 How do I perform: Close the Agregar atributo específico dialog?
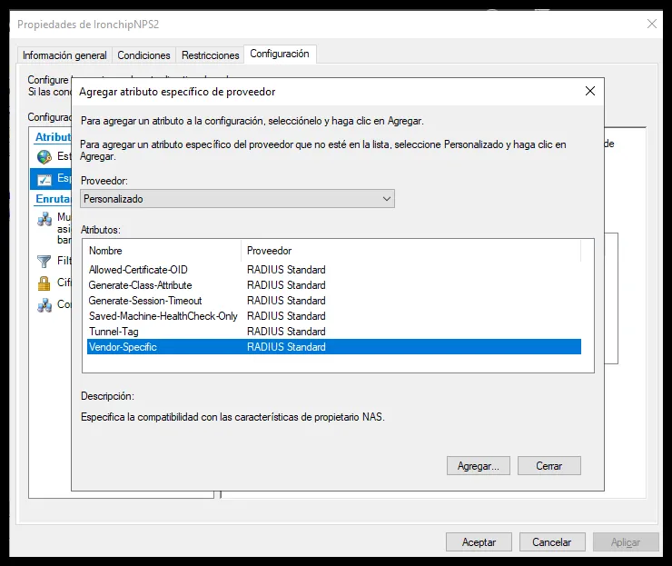click(590, 91)
